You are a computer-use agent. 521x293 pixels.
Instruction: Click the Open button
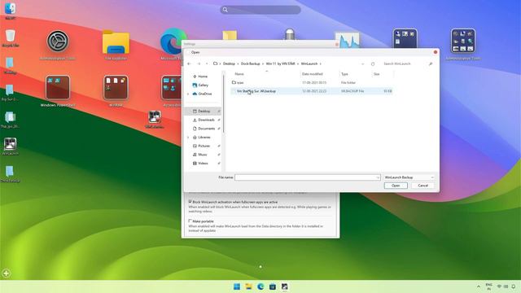396,186
